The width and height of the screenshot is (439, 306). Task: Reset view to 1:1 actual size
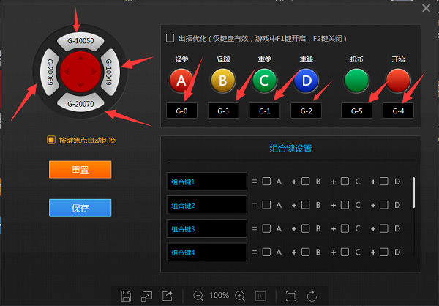[260, 295]
